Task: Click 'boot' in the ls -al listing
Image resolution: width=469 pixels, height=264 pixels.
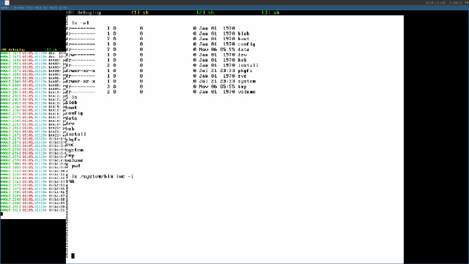Action: pos(243,39)
